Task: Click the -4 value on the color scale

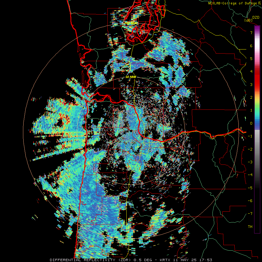Action: [x=250, y=175]
